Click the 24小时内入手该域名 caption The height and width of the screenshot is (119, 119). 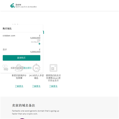click(x=36, y=77)
